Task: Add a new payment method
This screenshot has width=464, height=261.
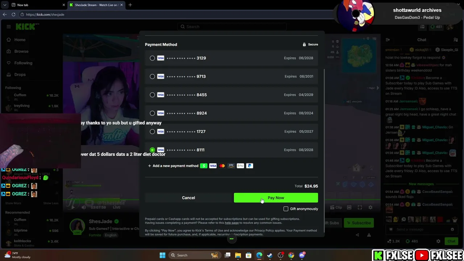Action: click(x=173, y=166)
